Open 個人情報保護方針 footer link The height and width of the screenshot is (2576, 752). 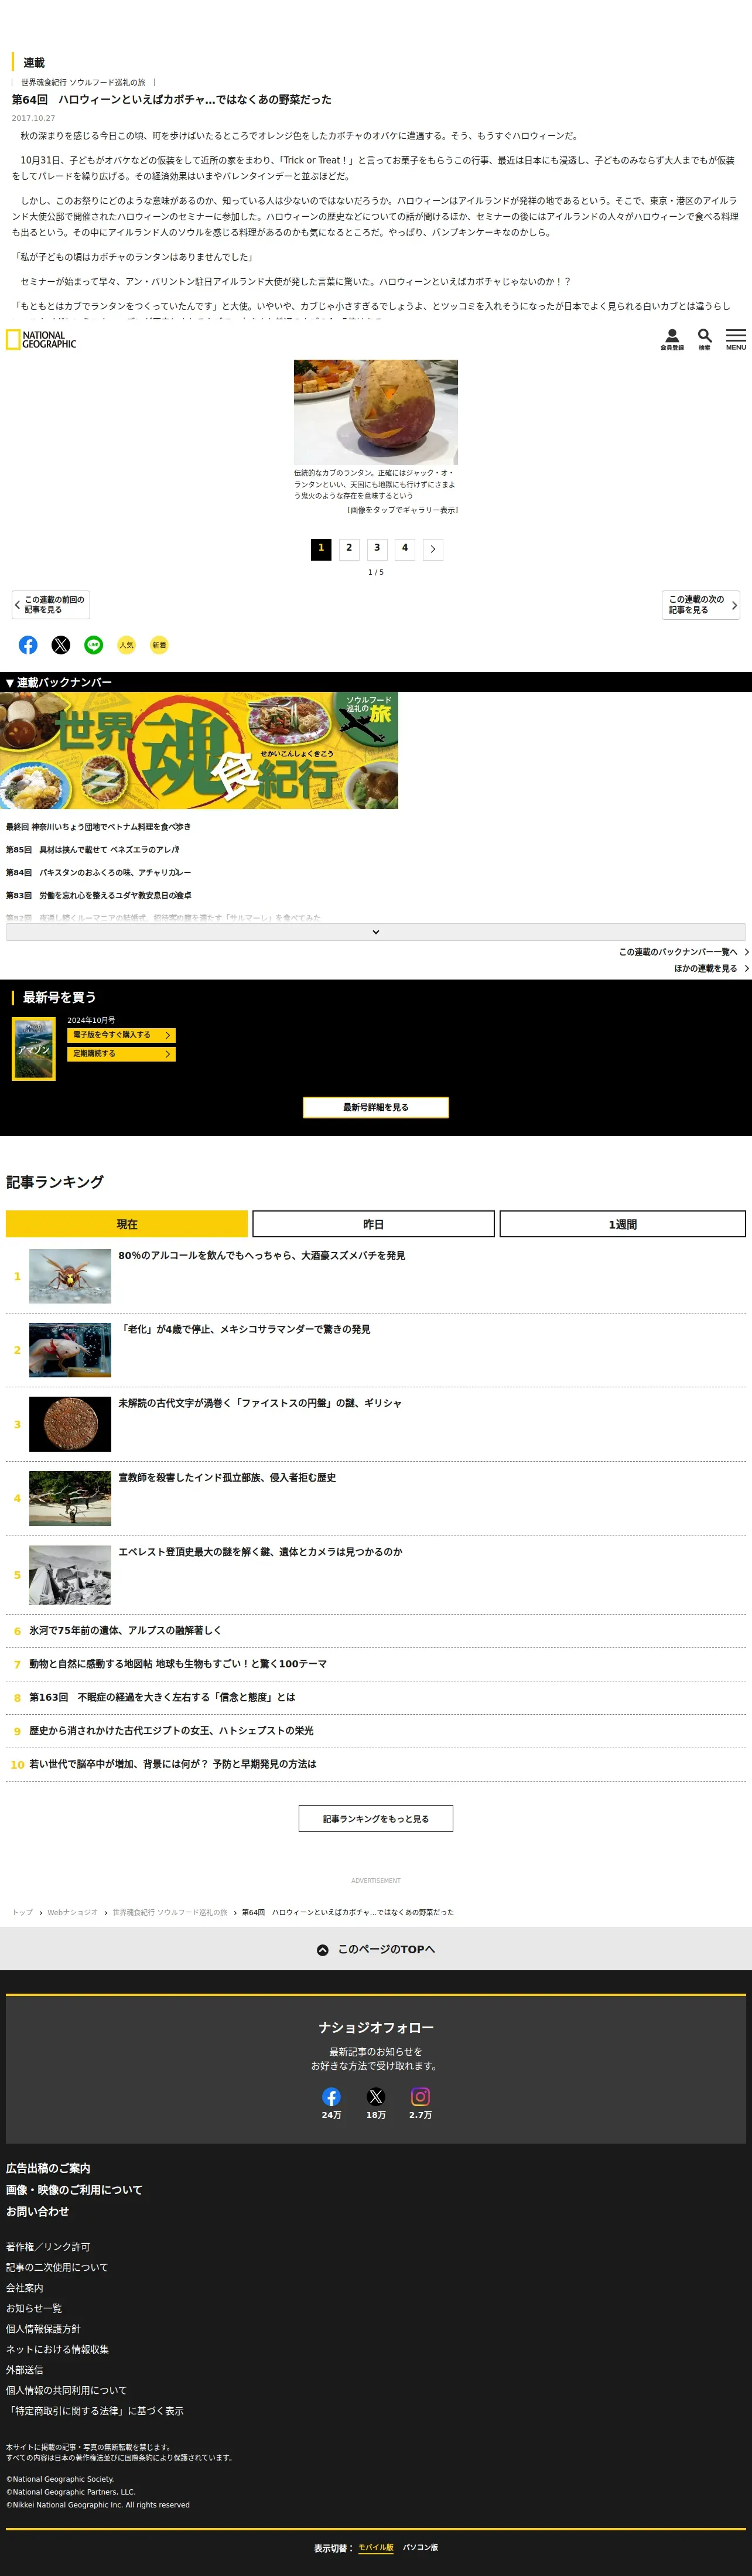click(x=43, y=2329)
